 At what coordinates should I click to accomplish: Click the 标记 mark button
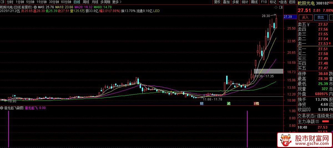point(273,2)
